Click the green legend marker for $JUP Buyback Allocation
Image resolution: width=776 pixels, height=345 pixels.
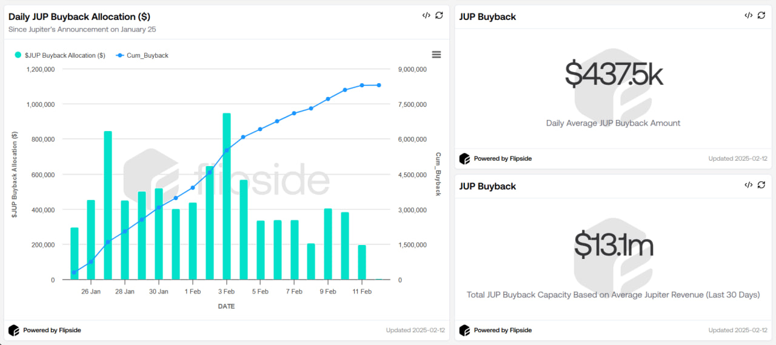pos(18,55)
